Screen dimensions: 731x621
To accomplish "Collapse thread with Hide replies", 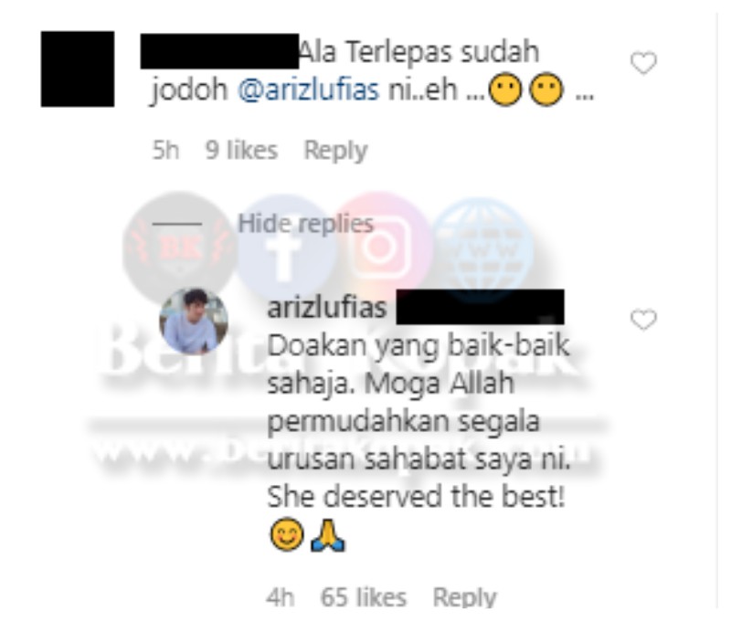I will [x=306, y=224].
